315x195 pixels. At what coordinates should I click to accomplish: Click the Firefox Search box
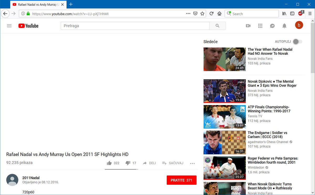pyautogui.click(x=252, y=14)
